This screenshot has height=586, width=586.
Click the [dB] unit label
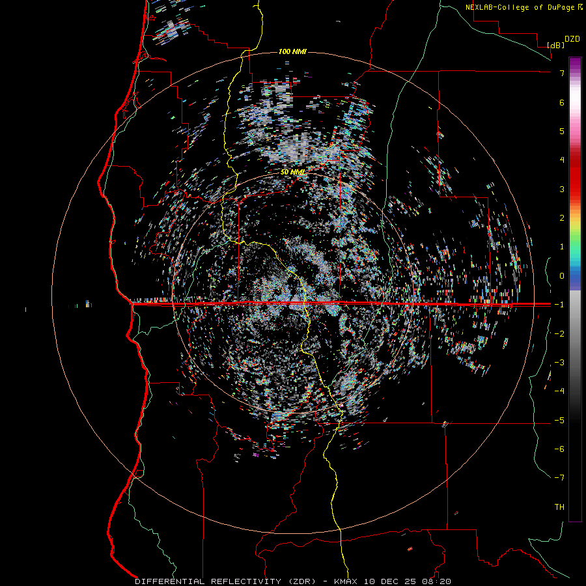tap(555, 45)
